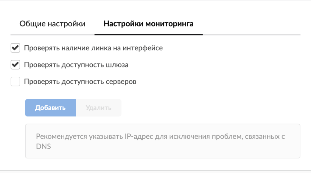
Task: Click the label text "Проверять доступность шлюза"
Action: click(76, 65)
